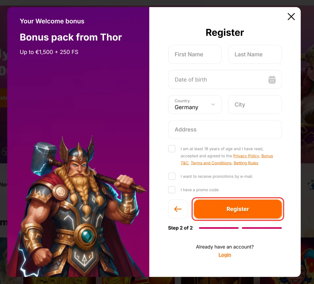Click the Last Name input field
The image size is (314, 284).
(255, 54)
